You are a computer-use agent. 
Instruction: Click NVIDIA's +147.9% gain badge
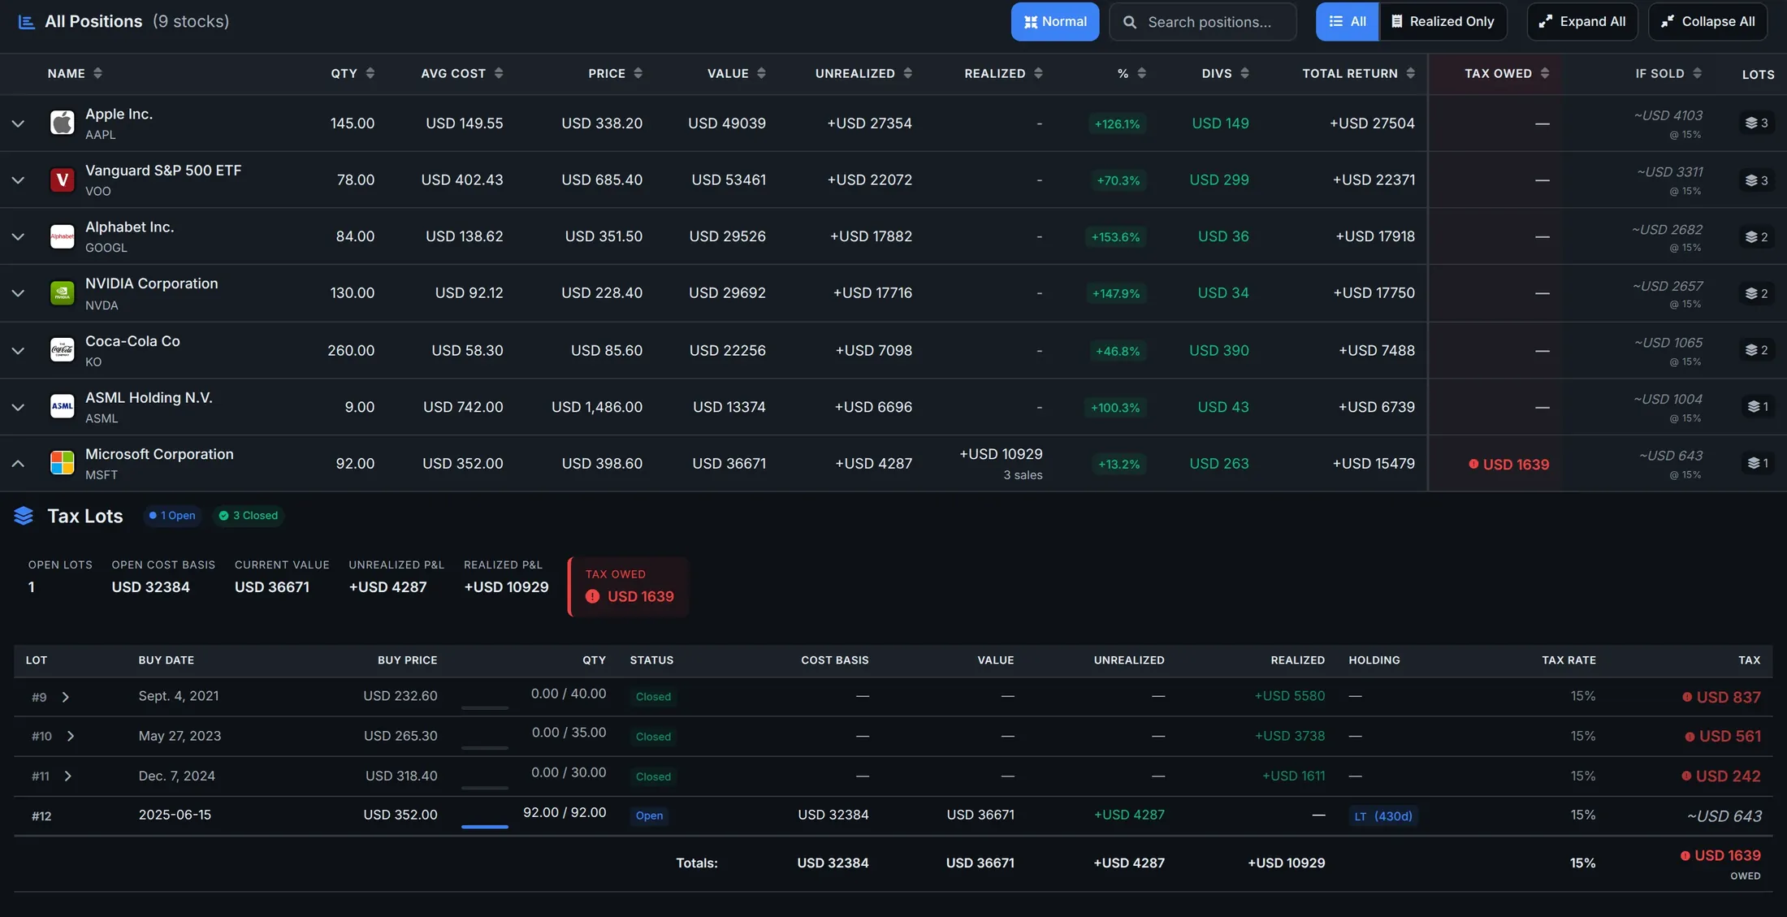coord(1116,293)
